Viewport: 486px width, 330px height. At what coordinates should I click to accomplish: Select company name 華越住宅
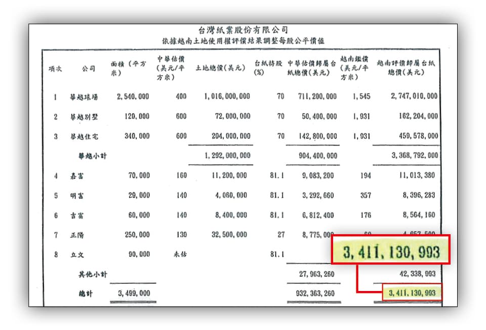coord(84,136)
